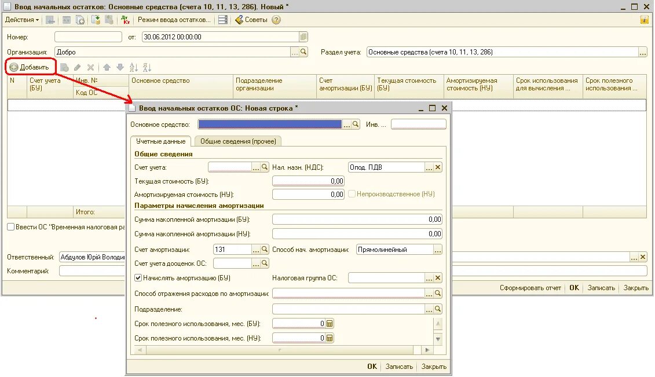Open Нал. назн. (НДС) ellipsis selector
Screen dimensions: 655x377
429,167
